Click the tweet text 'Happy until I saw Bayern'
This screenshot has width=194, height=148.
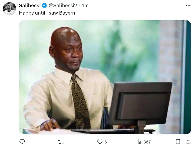click(47, 13)
